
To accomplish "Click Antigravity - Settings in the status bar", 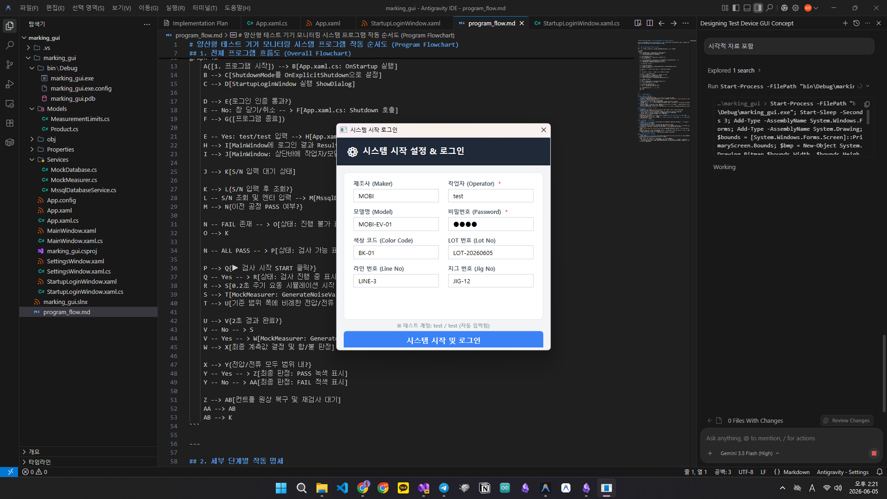I will click(x=843, y=472).
